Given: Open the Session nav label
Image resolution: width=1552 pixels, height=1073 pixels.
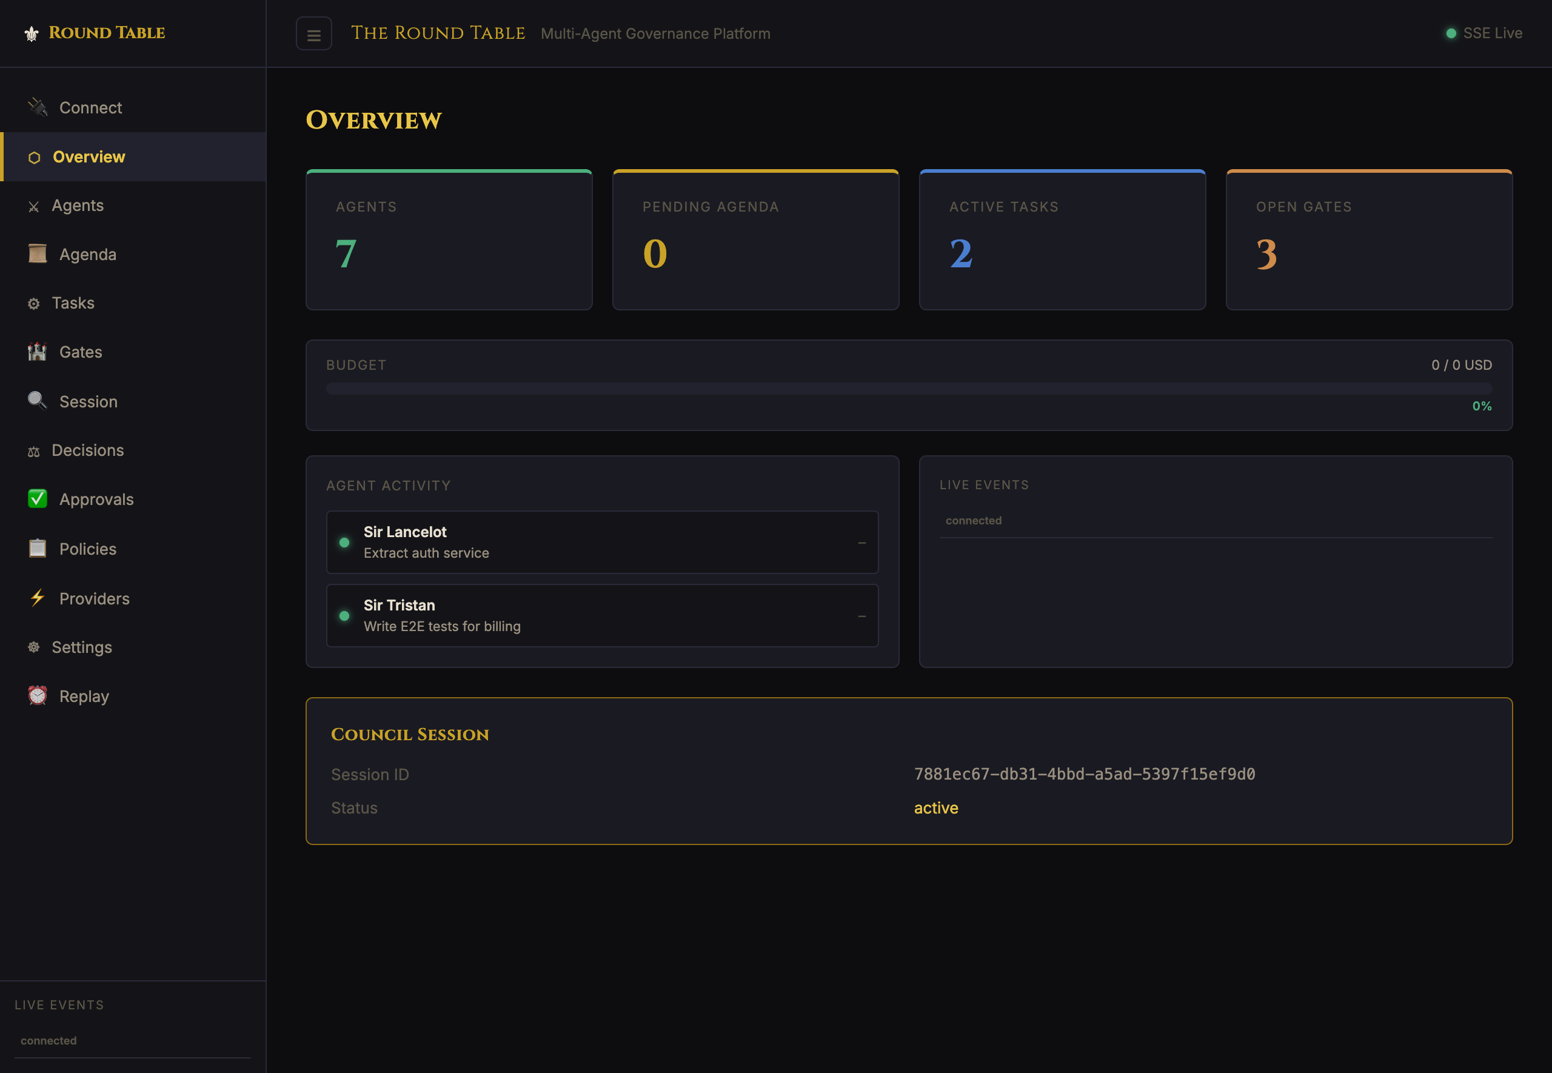Looking at the screenshot, I should (89, 402).
